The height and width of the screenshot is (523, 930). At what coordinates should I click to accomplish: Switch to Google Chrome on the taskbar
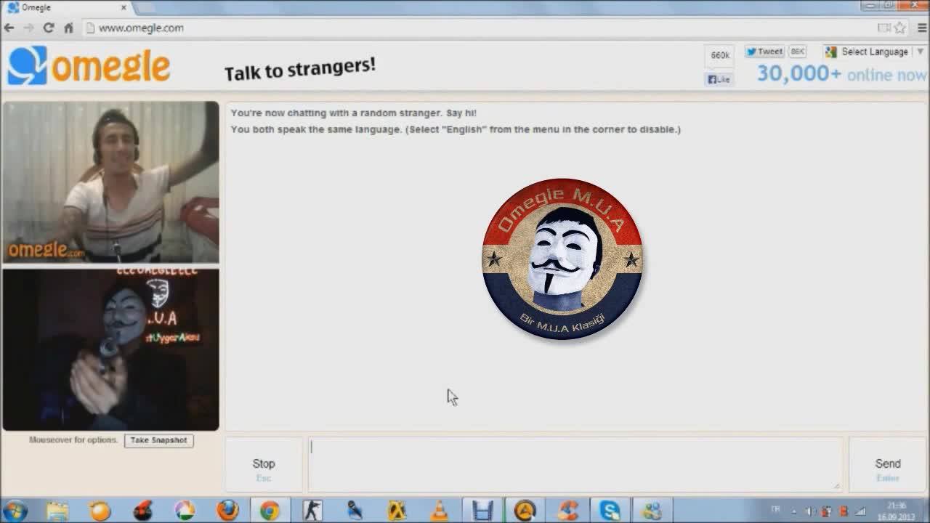click(270, 511)
